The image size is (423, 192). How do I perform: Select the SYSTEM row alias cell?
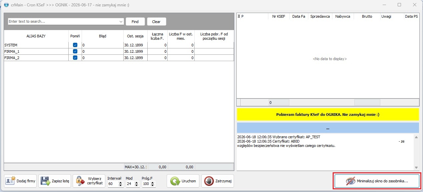point(36,45)
